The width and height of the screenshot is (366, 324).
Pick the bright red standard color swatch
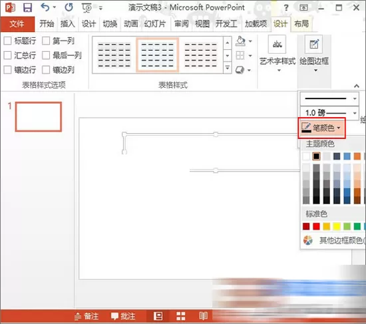coord(316,226)
